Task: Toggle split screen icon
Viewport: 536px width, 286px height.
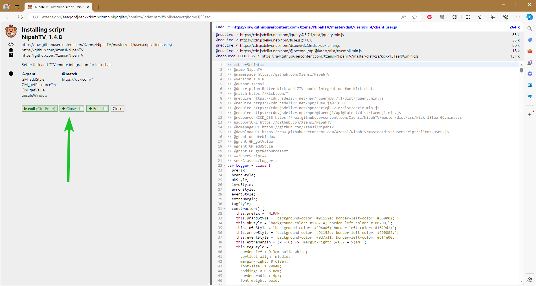Action: (x=468, y=17)
